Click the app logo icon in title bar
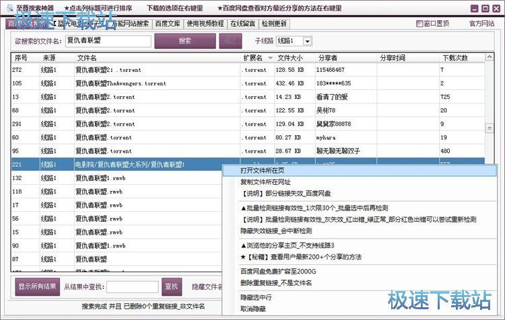The height and width of the screenshot is (320, 505). click(x=9, y=7)
